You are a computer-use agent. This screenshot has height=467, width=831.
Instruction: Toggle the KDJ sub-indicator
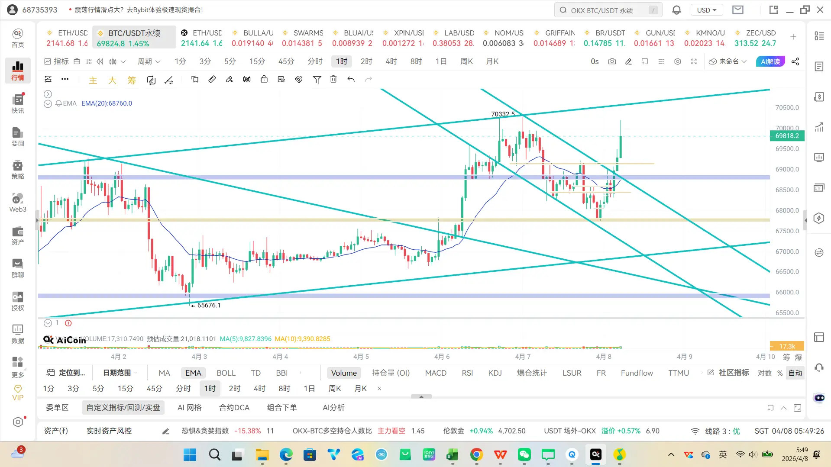[495, 373]
